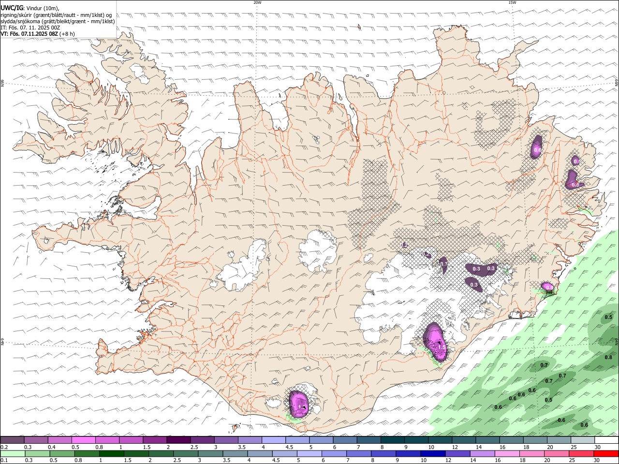Select lower scale blue swatch starting at 8
Viewport: 619px width, 464px height.
383,454
